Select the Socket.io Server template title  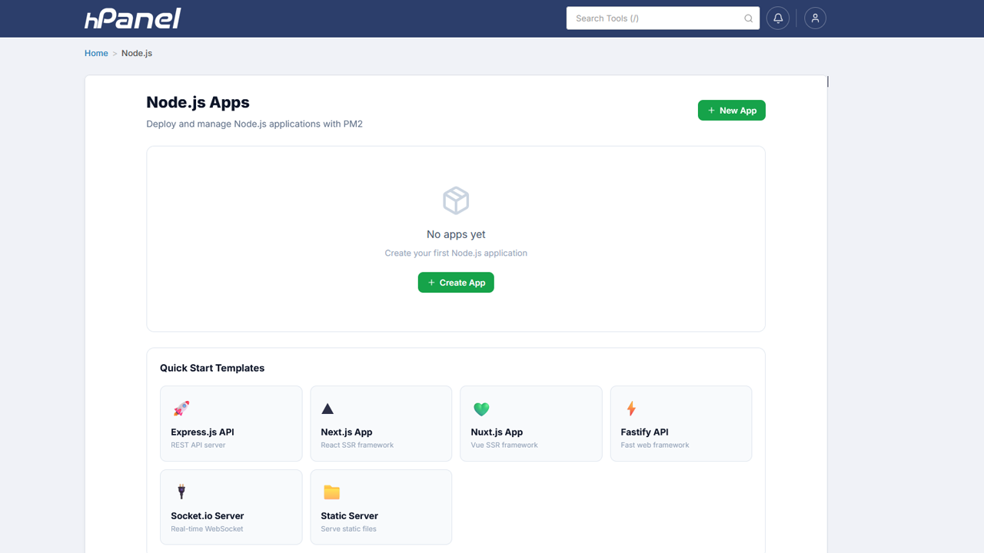(x=208, y=516)
